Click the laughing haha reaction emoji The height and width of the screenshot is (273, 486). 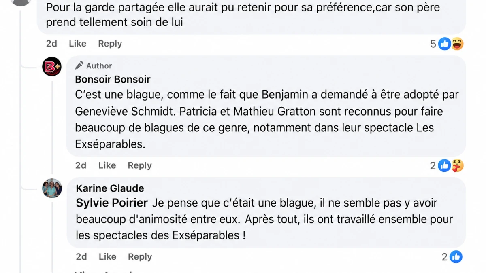[457, 44]
